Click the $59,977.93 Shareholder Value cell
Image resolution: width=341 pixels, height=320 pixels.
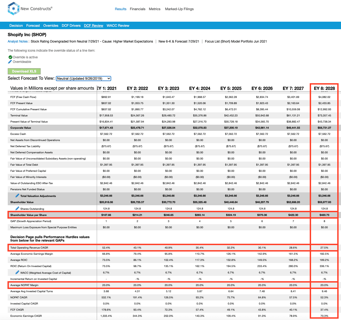(x=324, y=202)
